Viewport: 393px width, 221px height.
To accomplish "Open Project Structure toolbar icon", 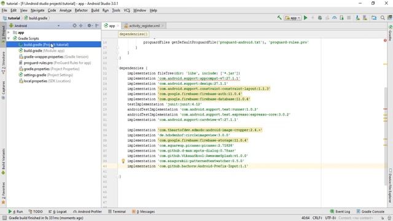I will pyautogui.click(x=374, y=18).
